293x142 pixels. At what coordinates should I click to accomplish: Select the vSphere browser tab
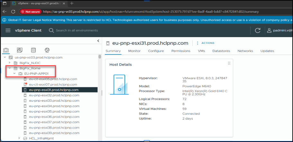coord(39,3)
